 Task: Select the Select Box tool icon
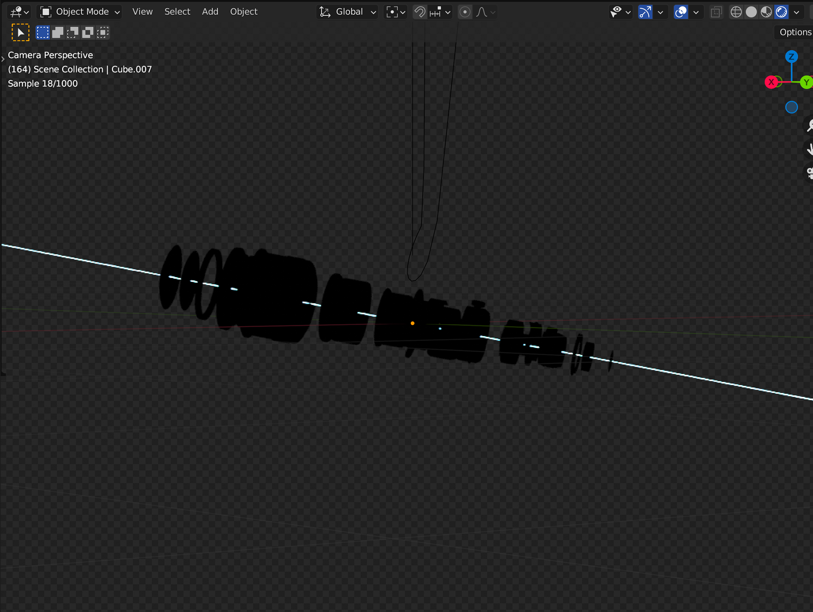click(x=20, y=33)
